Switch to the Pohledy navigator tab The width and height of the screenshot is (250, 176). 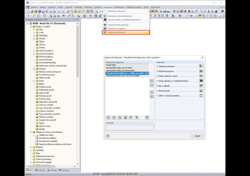52,170
